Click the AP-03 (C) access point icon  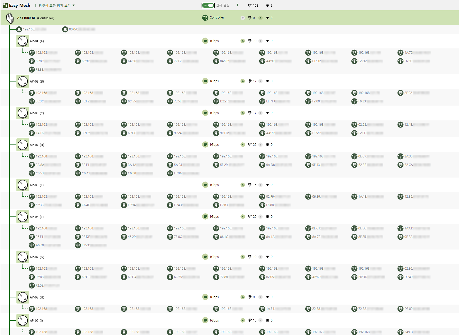23,113
